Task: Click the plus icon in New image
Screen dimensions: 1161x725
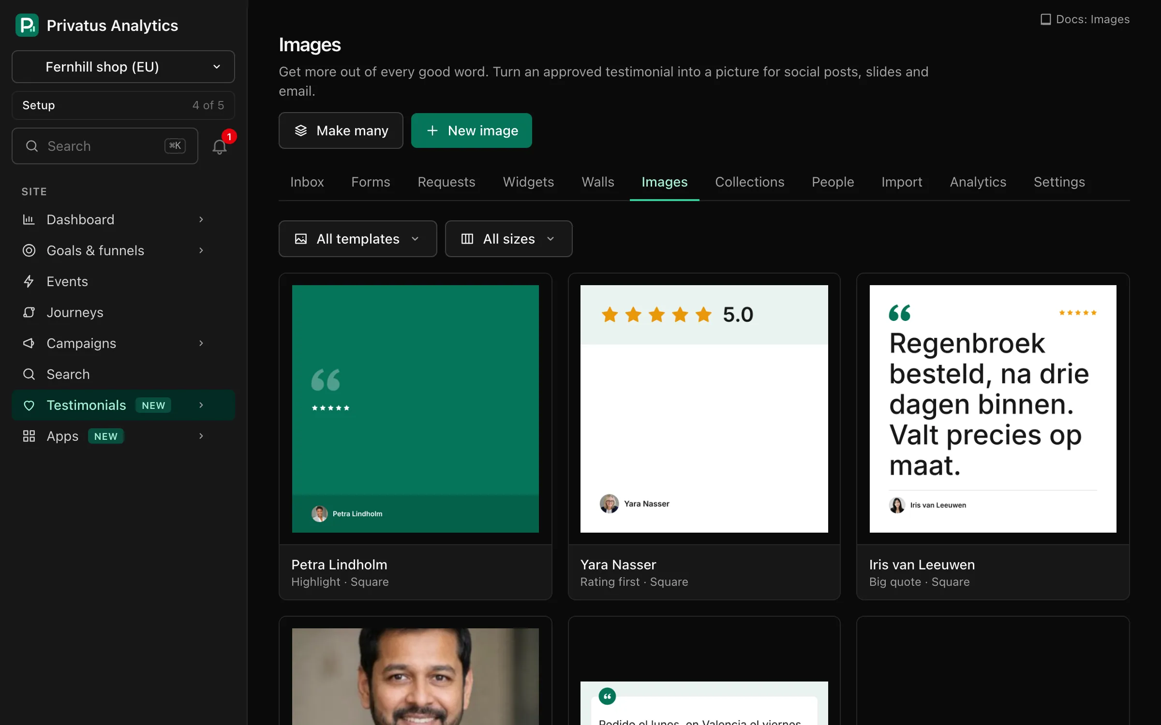Action: [x=432, y=130]
